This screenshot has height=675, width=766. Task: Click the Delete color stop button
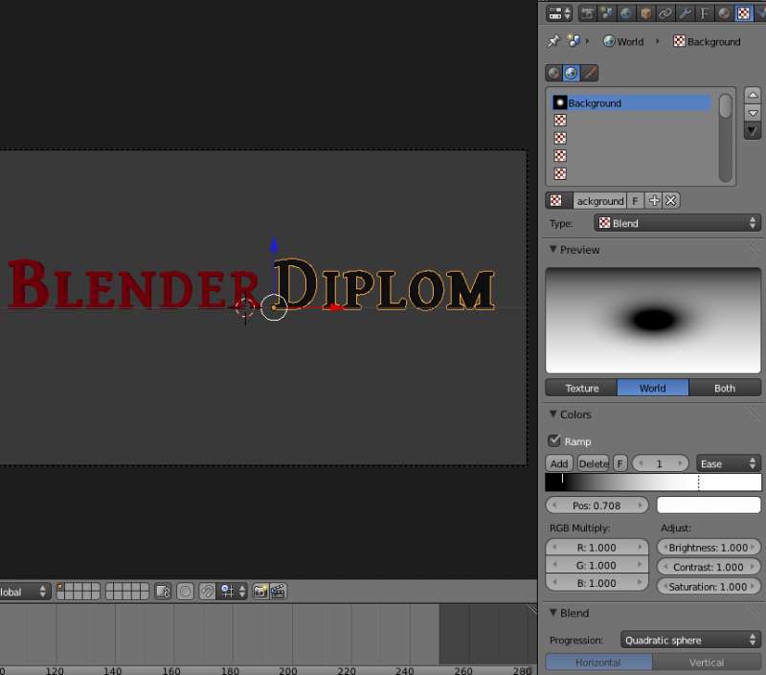click(x=594, y=463)
